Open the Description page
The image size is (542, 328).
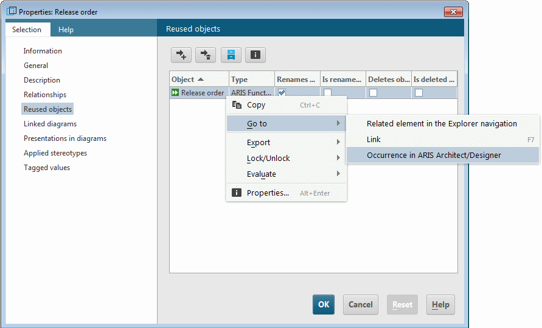click(x=42, y=80)
